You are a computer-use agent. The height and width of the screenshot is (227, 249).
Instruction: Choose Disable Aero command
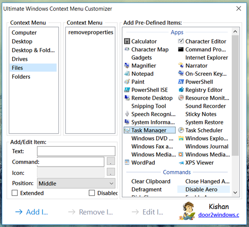tap(204, 190)
